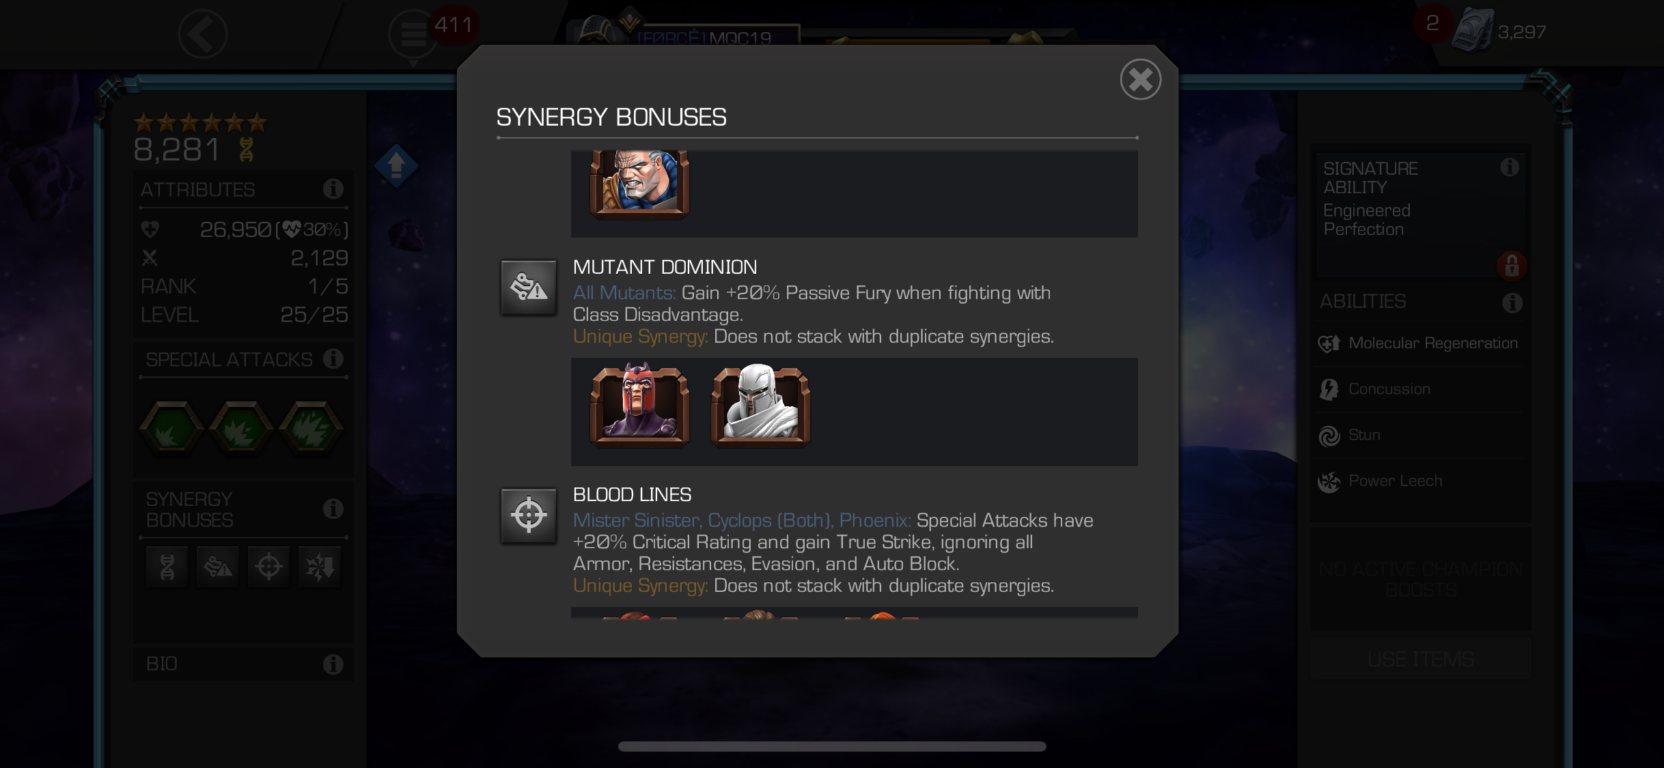The image size is (1664, 768).
Task: Tap the Use Items button
Action: click(1421, 659)
